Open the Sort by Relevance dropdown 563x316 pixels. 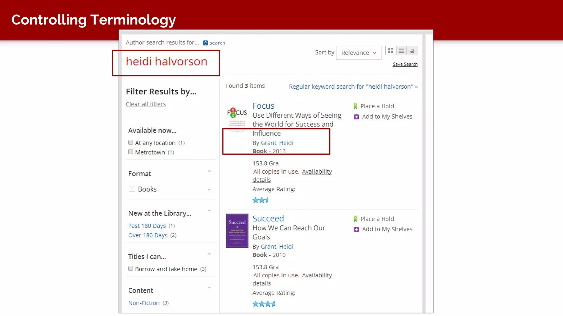point(358,53)
